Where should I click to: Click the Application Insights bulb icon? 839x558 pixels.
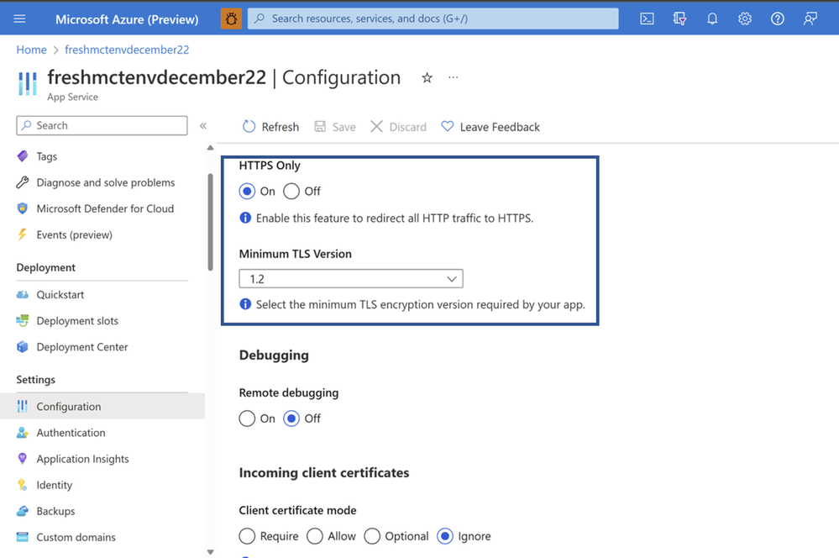(x=23, y=458)
